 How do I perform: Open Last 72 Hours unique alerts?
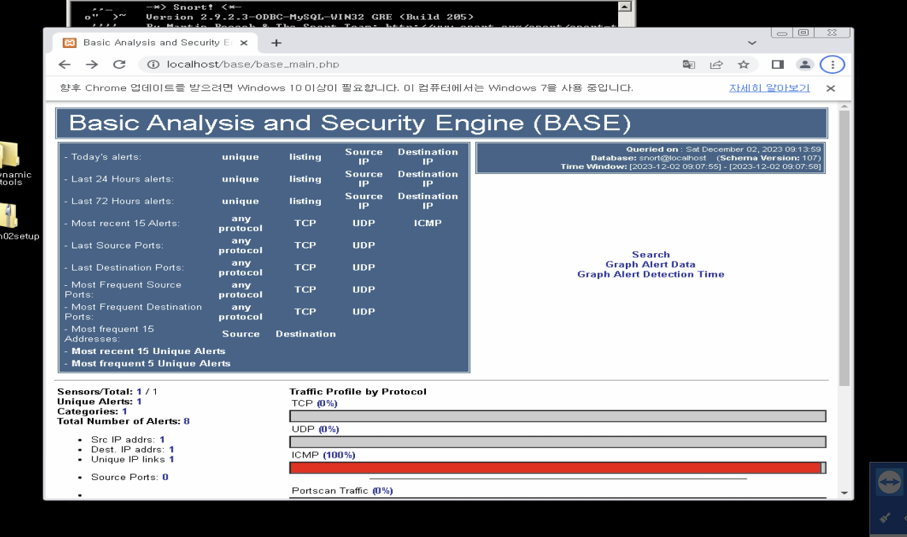point(240,202)
